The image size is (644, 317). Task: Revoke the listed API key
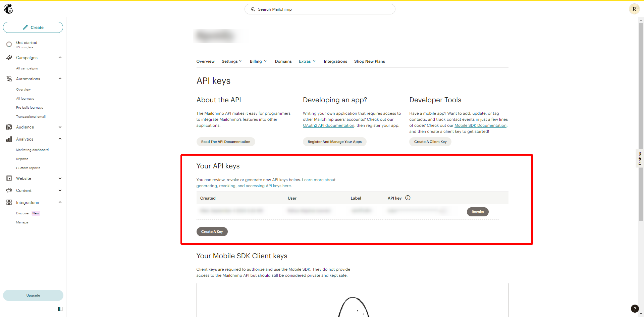click(478, 212)
